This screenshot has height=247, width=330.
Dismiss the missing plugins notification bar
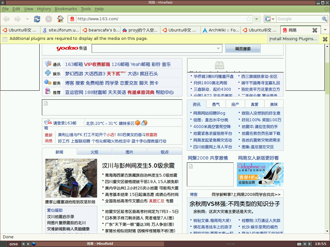pos(325,39)
